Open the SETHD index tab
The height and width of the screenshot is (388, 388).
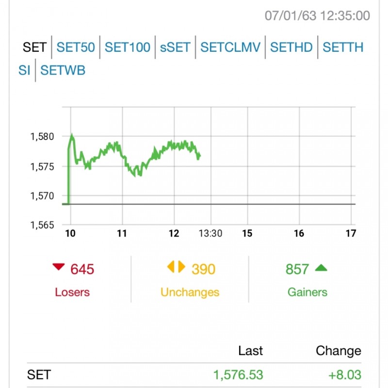pos(291,47)
